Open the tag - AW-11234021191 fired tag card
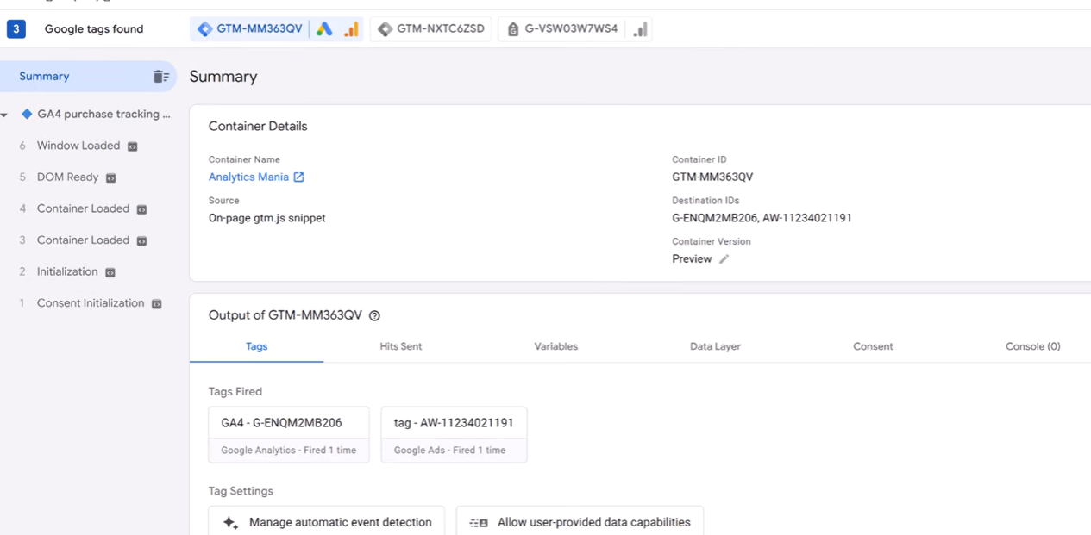Screen dimensions: 1091x535 [x=454, y=435]
